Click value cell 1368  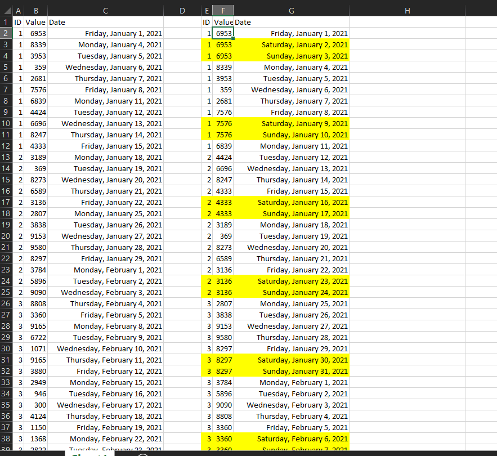pos(36,439)
